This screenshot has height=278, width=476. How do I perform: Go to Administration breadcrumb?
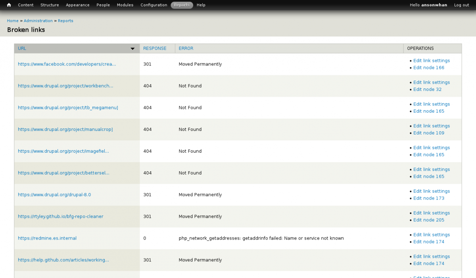pyautogui.click(x=38, y=21)
